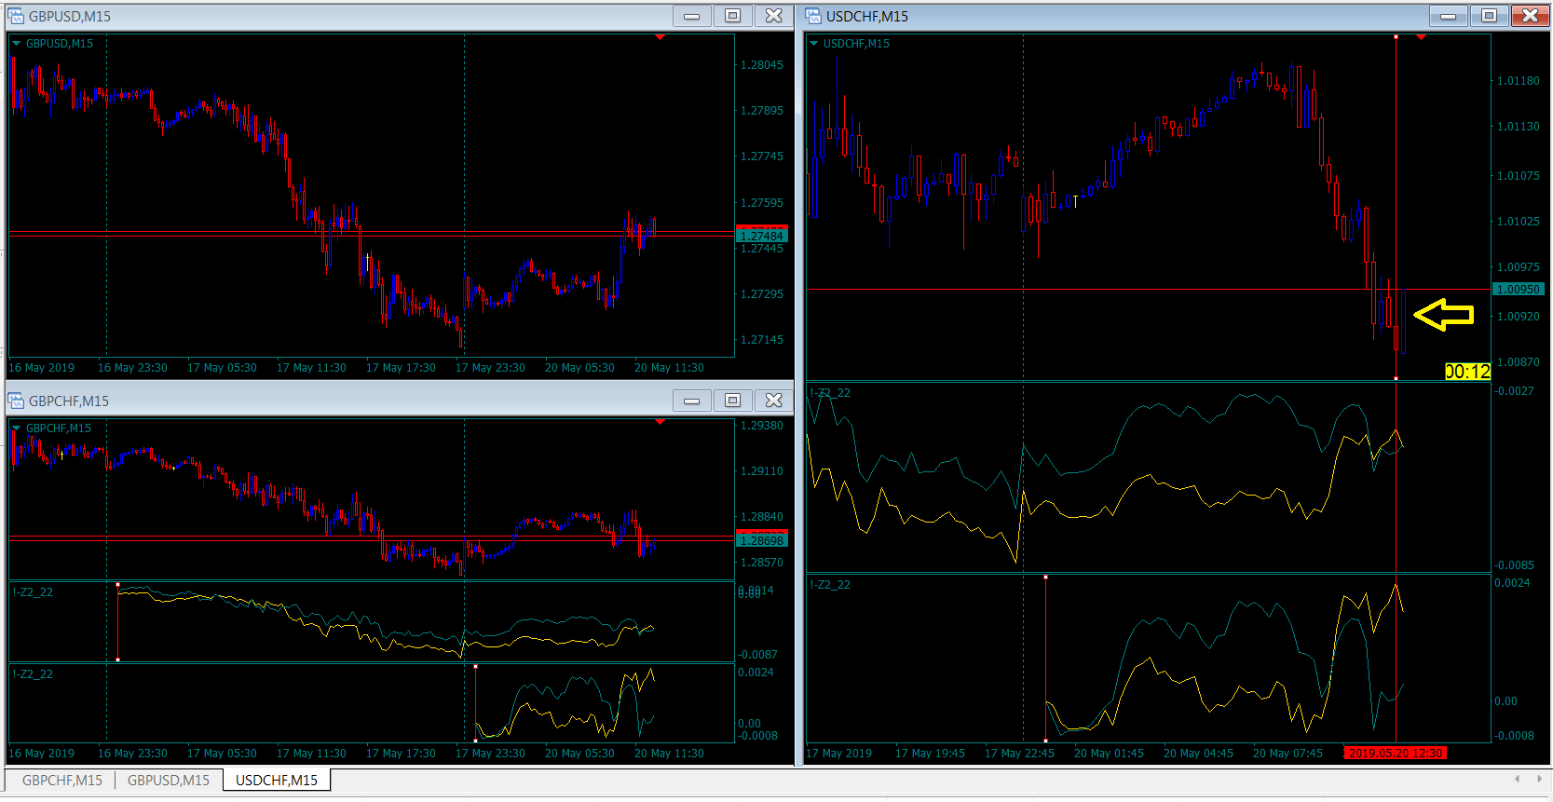Click the 1.28698 current price label
This screenshot has height=802, width=1553.
[x=762, y=540]
